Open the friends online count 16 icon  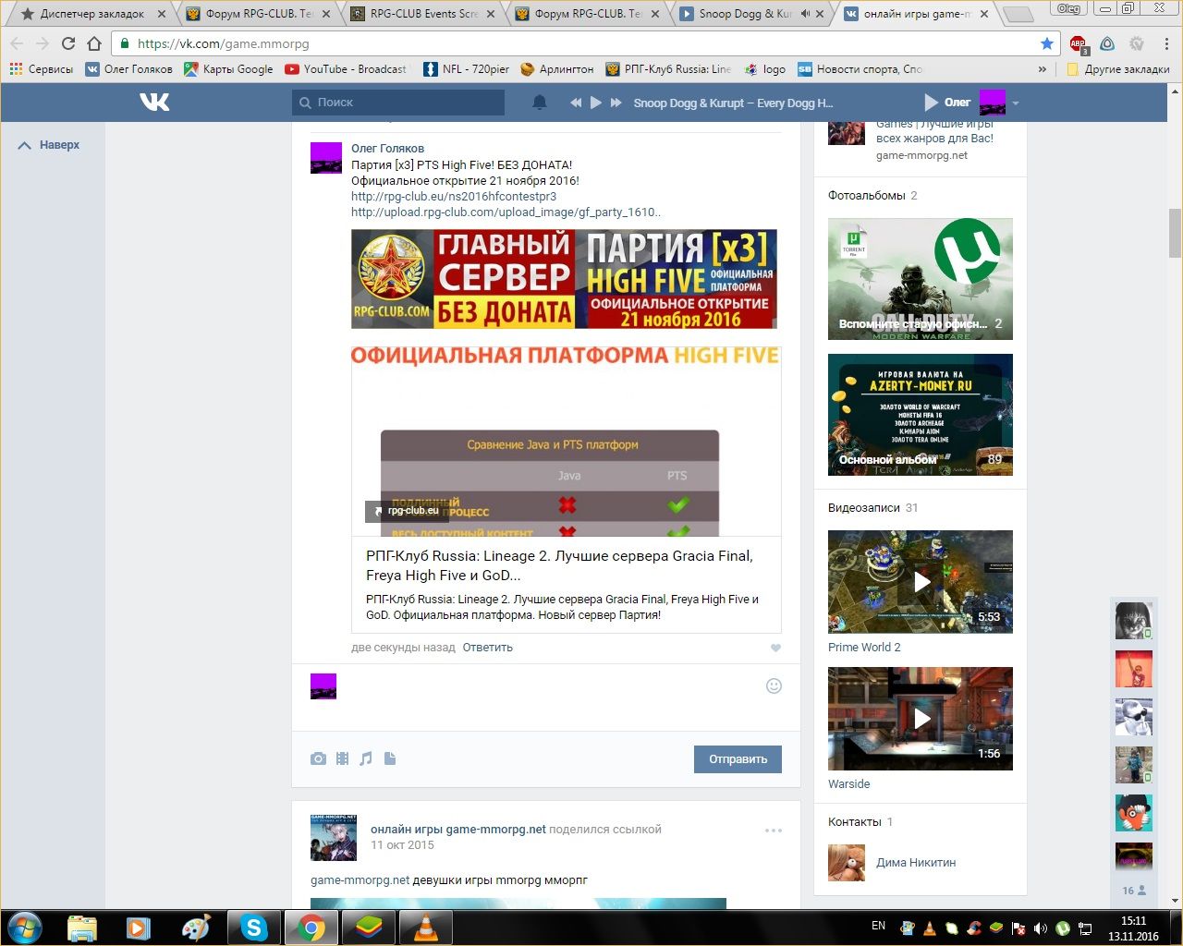pyautogui.click(x=1134, y=891)
